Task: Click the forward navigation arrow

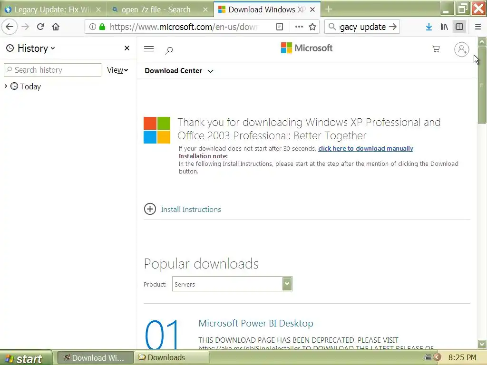Action: [x=25, y=27]
